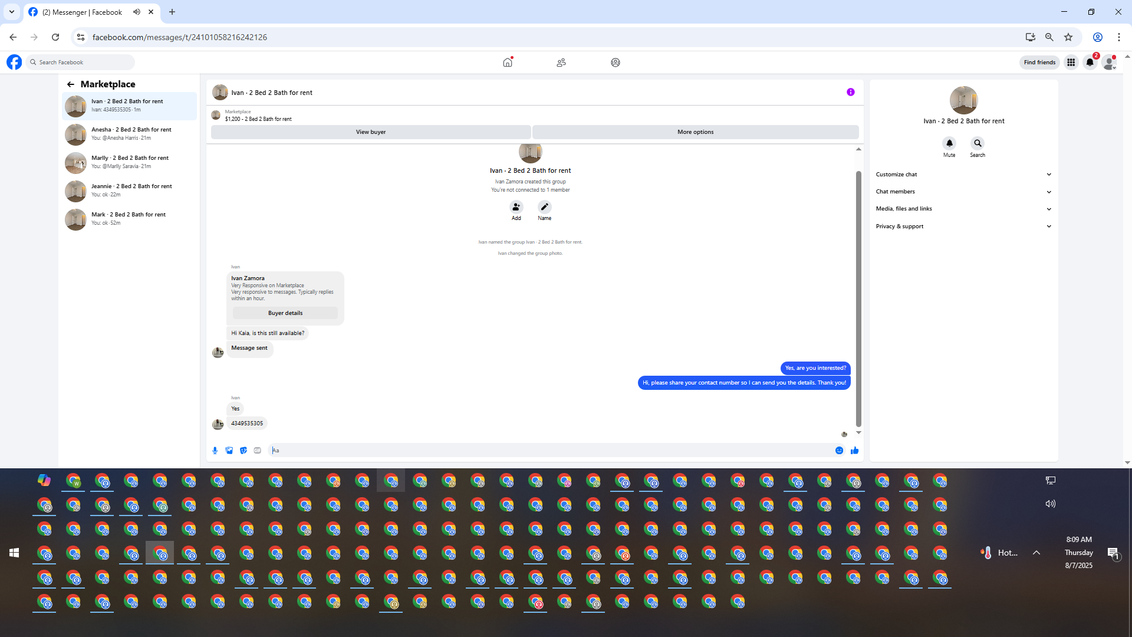Screen dimensions: 1132x637
Task: Choose a sticker from the sticker icon
Action: click(243, 451)
